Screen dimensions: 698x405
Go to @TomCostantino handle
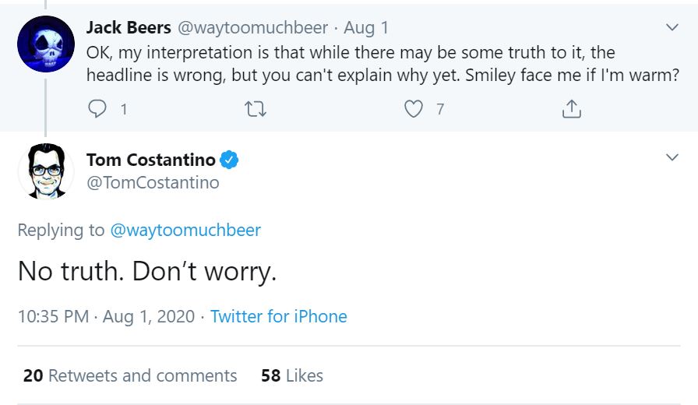click(153, 183)
